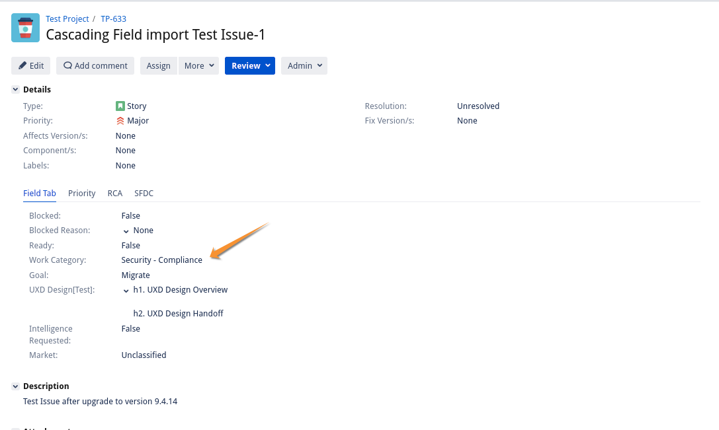Click the Test Project avatar icon
Viewport: 719px width, 430px height.
coord(25,28)
